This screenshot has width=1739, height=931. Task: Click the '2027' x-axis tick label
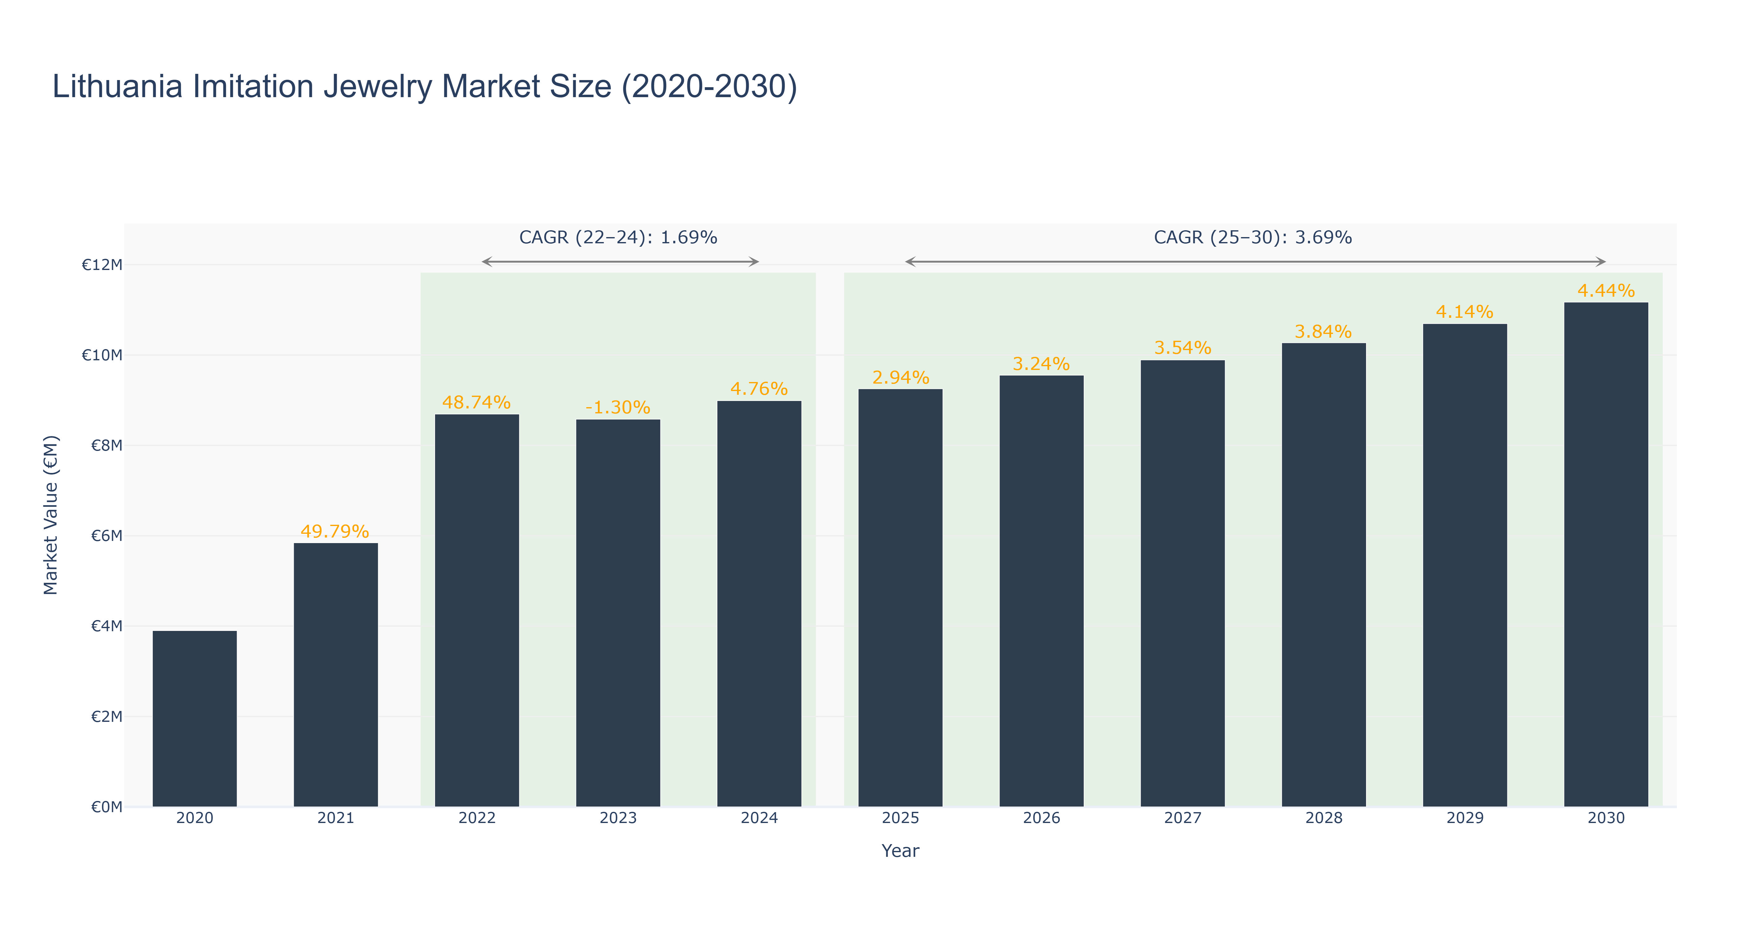[x=1182, y=818]
